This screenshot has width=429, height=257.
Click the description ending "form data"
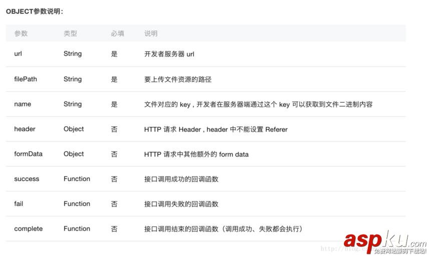pyautogui.click(x=196, y=154)
